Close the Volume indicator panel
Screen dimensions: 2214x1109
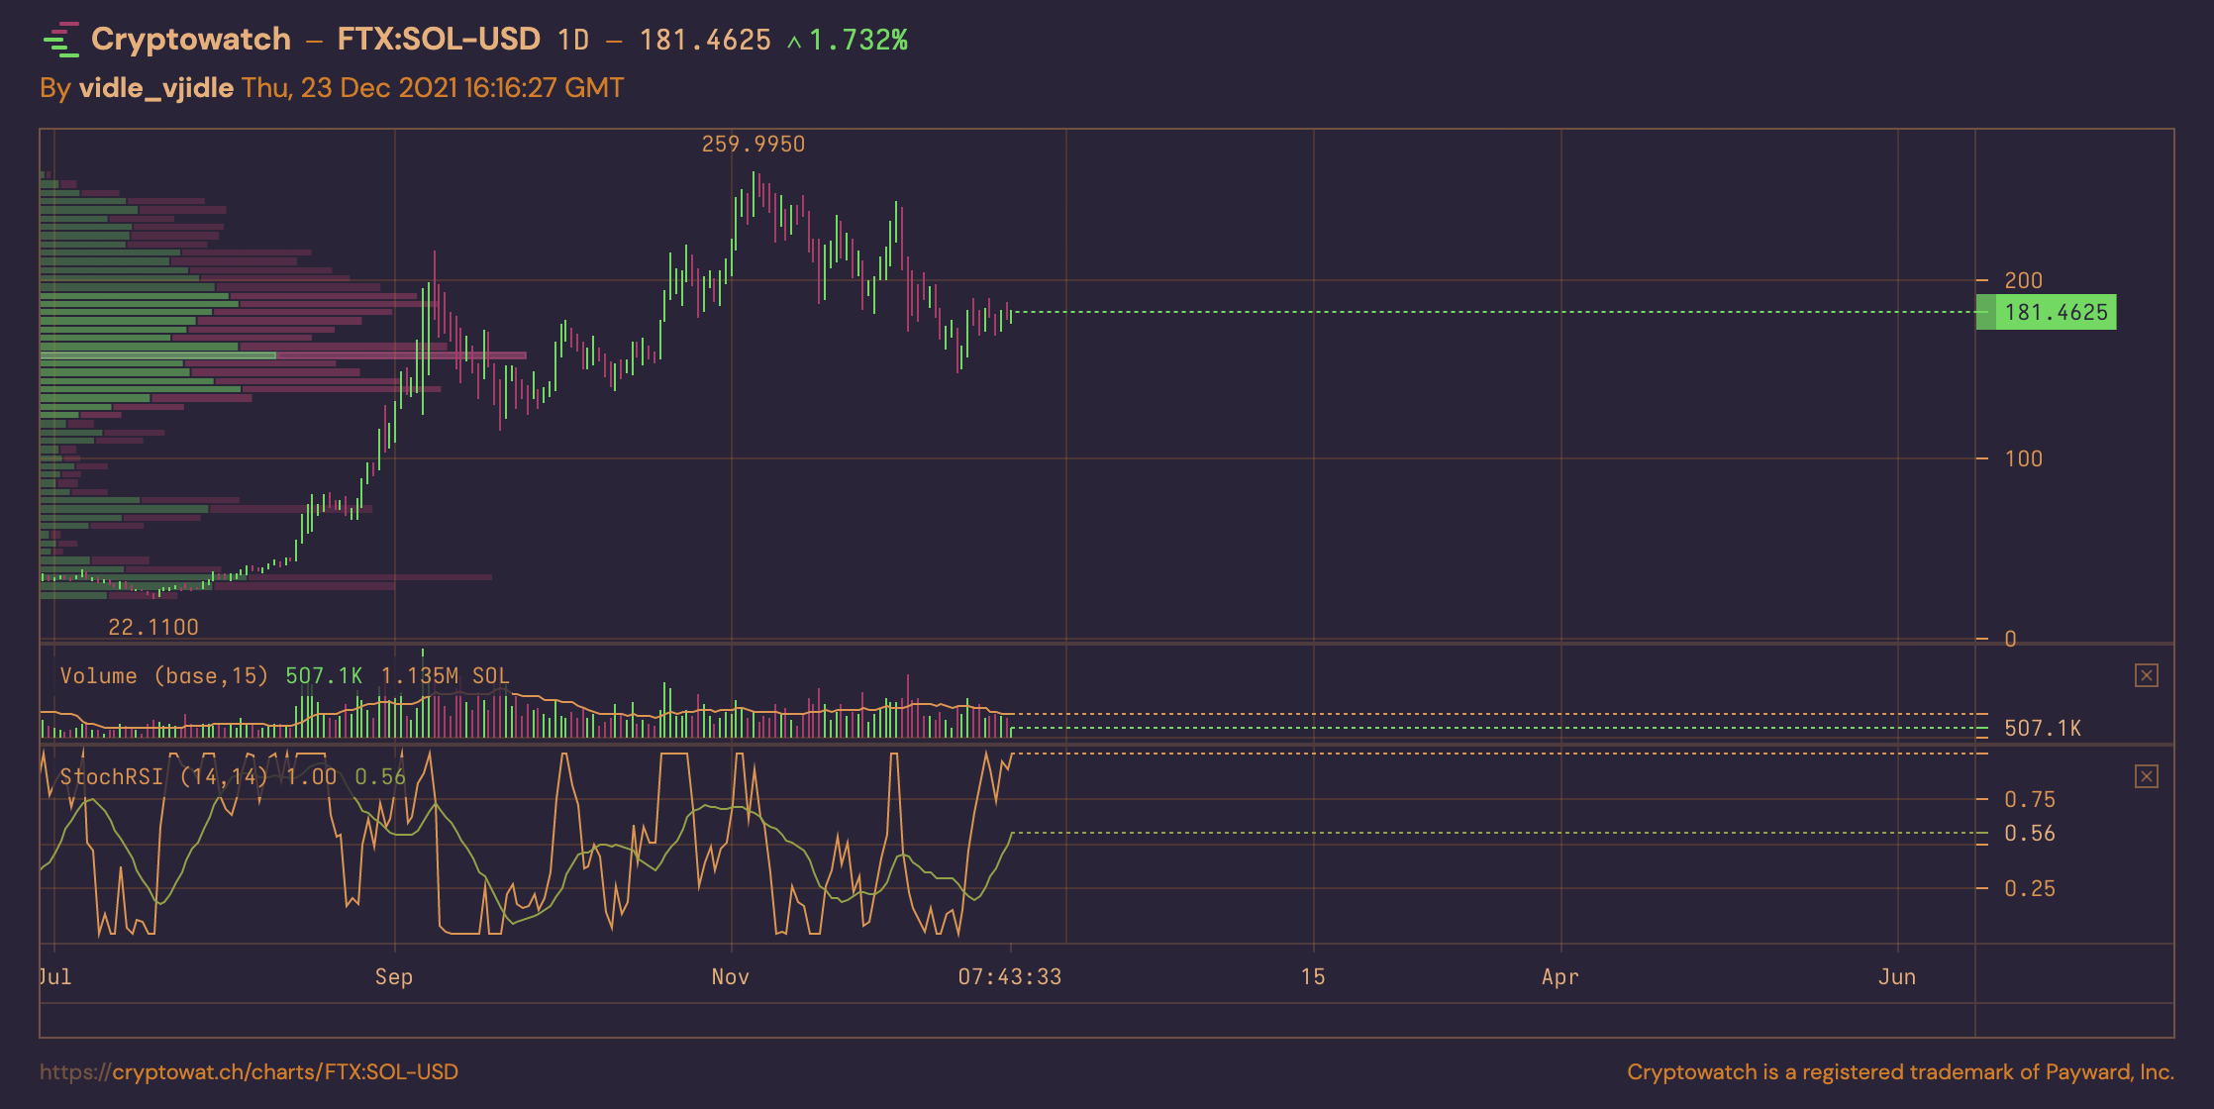2146,675
